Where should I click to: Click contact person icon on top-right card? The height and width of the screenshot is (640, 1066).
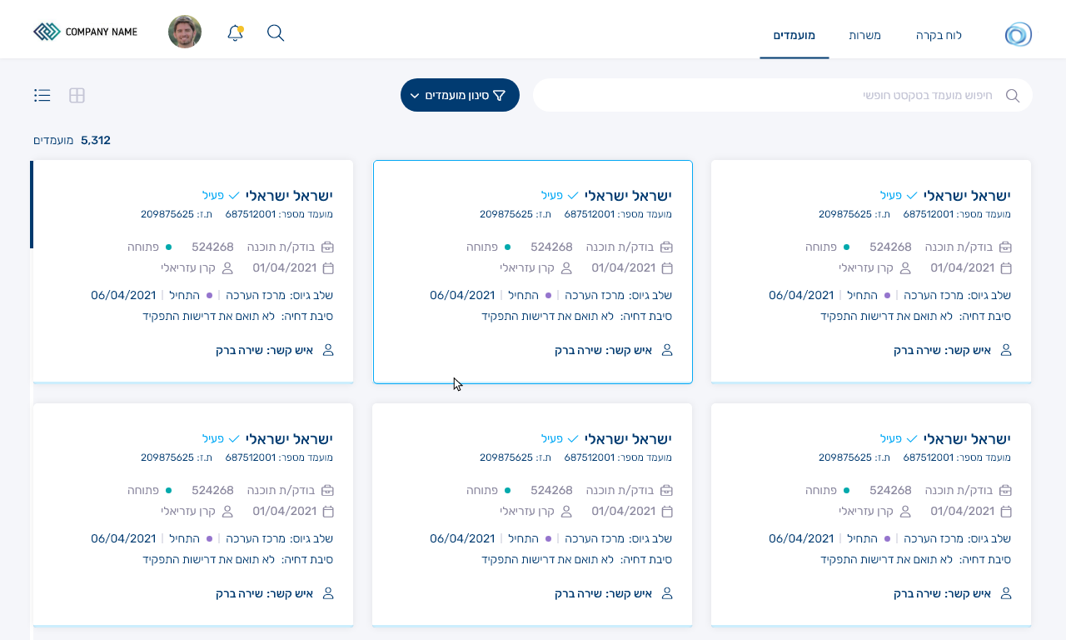1005,350
